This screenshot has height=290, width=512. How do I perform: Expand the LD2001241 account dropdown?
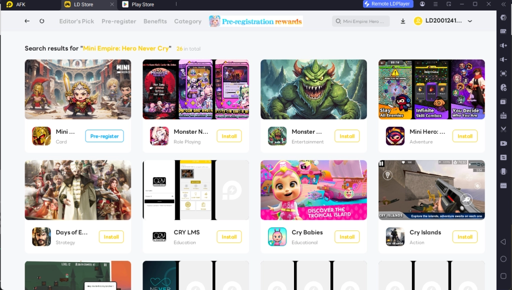coord(470,21)
